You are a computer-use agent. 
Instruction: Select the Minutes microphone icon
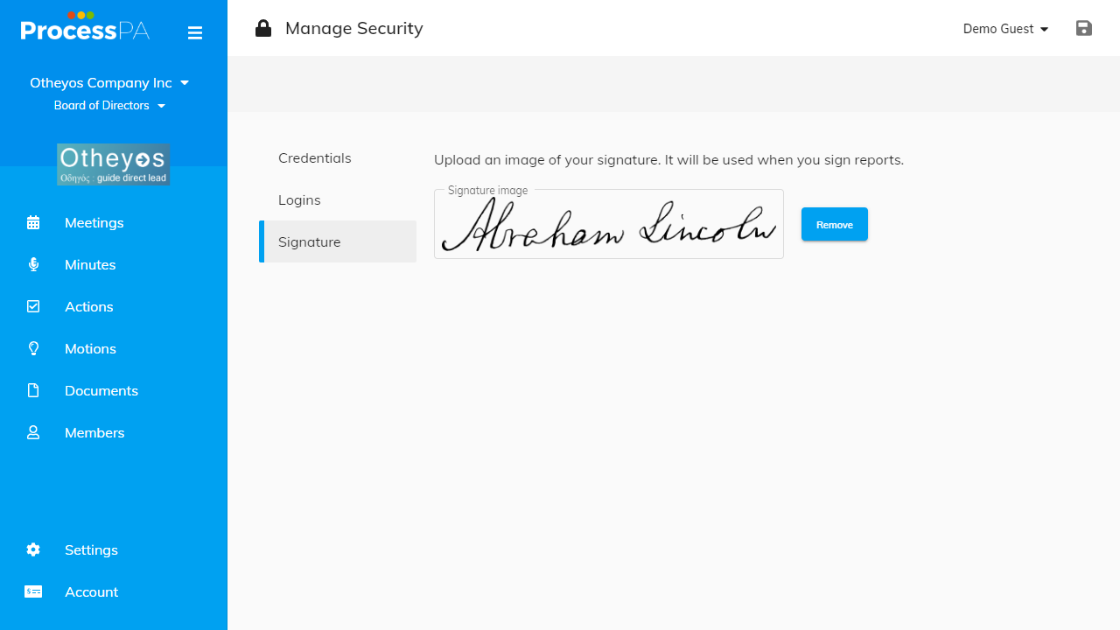point(33,264)
